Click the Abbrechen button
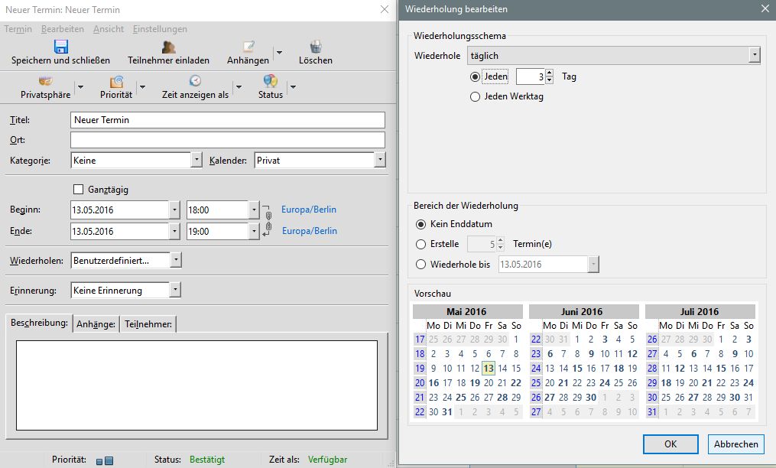Image resolution: width=776 pixels, height=468 pixels. click(736, 444)
